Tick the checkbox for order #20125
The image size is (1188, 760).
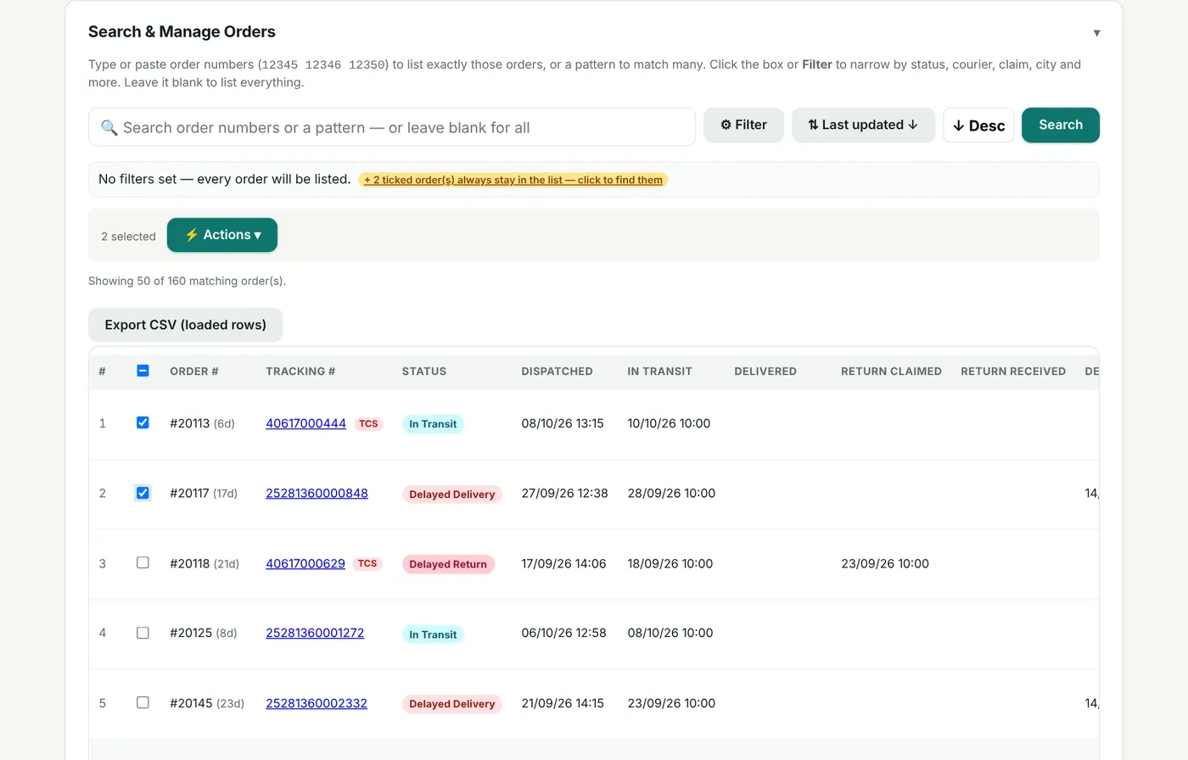click(x=143, y=633)
